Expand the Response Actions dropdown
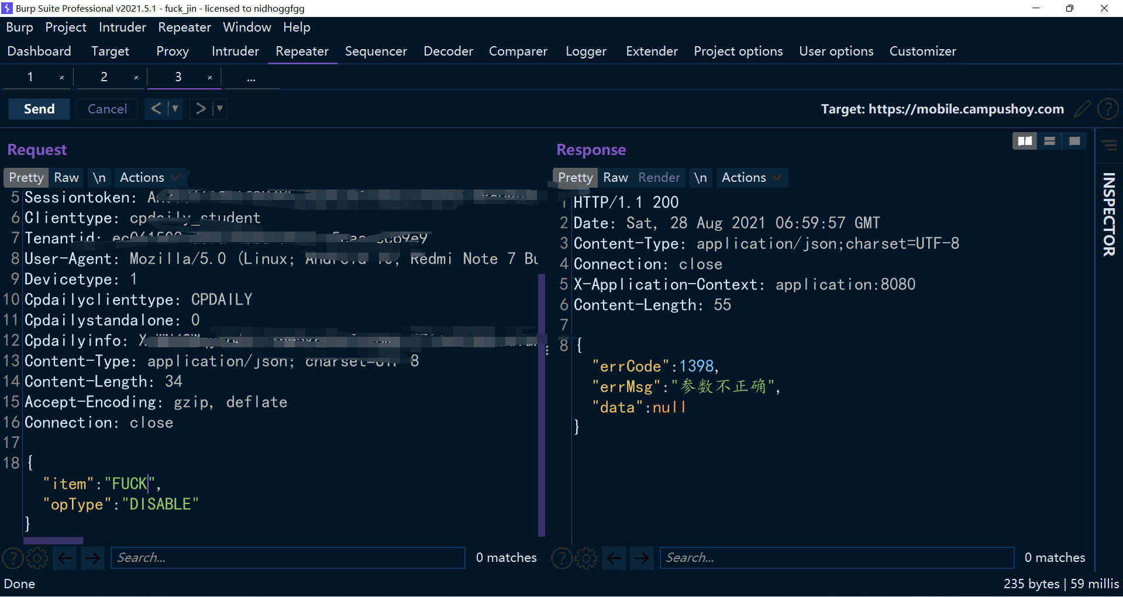The image size is (1123, 597). [x=751, y=177]
